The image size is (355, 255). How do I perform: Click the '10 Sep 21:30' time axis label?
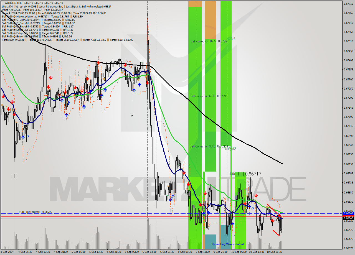pyautogui.click(x=274, y=252)
